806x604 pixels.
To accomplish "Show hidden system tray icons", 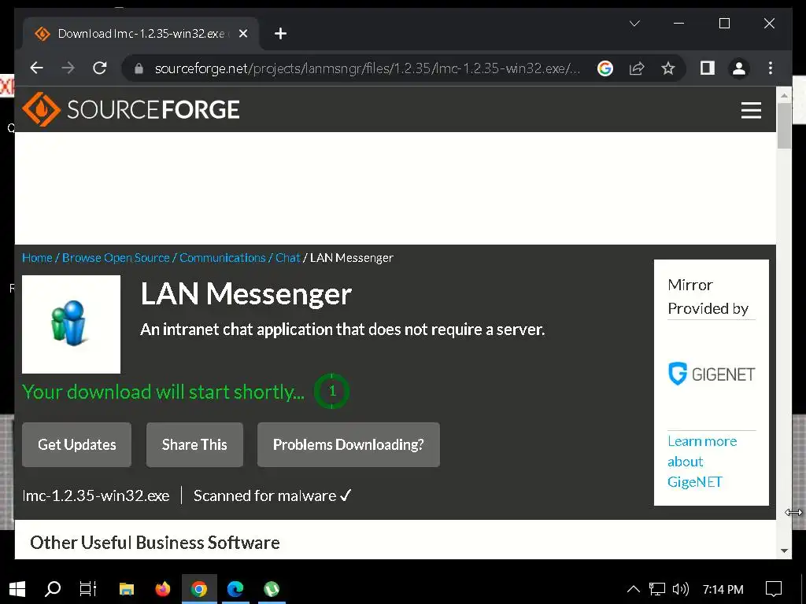I will tap(634, 589).
